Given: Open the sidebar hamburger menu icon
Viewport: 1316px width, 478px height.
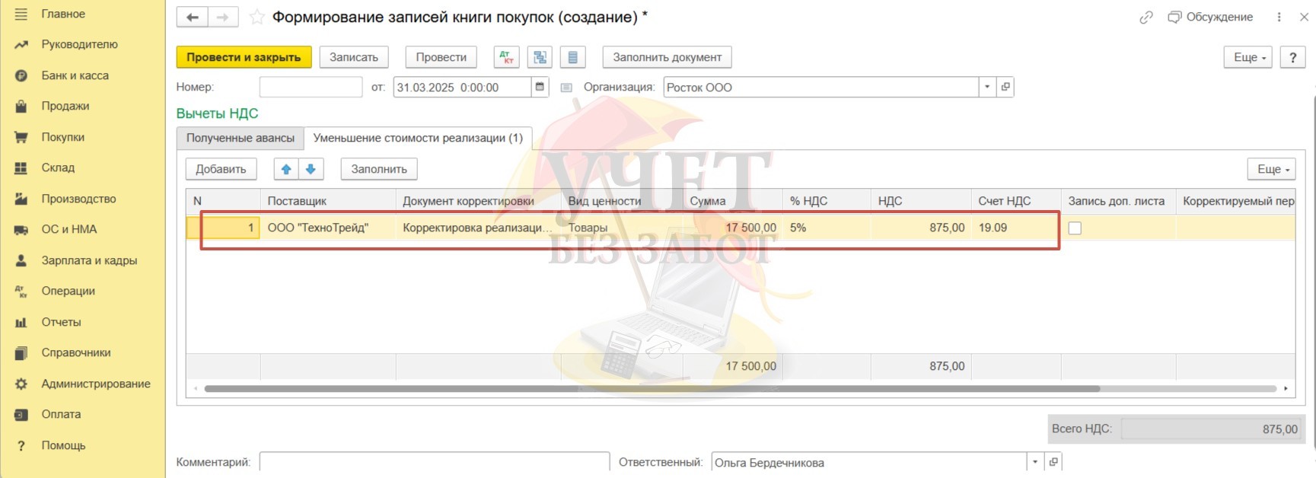Looking at the screenshot, I should point(21,14).
